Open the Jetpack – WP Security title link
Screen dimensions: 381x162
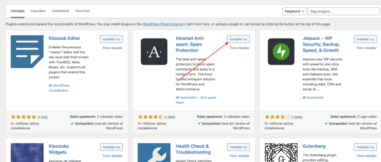[x=321, y=44]
